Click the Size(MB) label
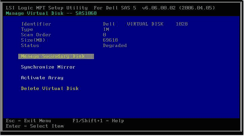Image resolution: width=244 pixels, height=136 pixels. pos(33,40)
